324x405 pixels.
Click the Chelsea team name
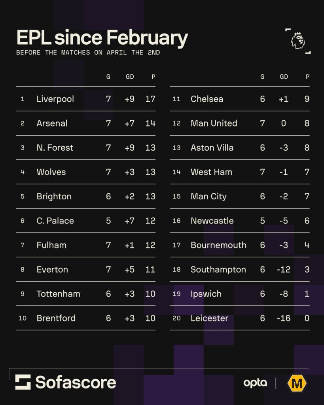coord(207,99)
